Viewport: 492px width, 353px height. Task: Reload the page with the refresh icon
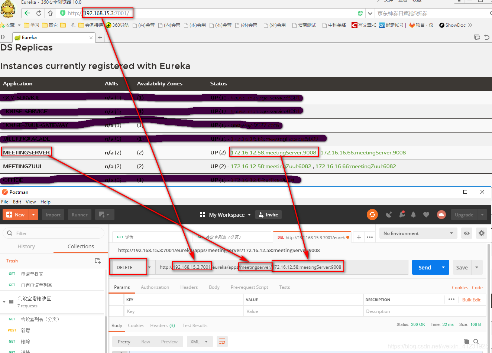39,13
